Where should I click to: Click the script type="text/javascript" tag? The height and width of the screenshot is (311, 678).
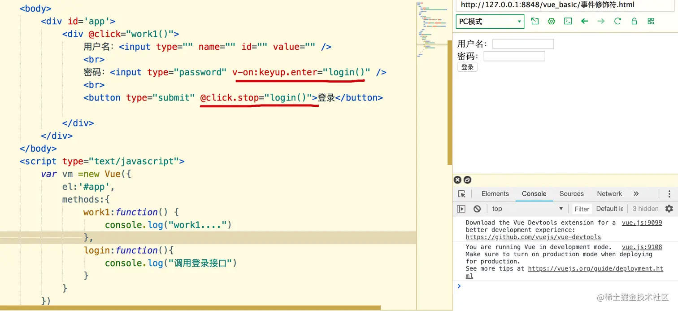pyautogui.click(x=102, y=161)
